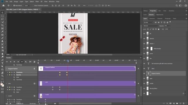This screenshot has width=188, height=105.
Task: Click the render video arrow button
Action: coord(10,104)
